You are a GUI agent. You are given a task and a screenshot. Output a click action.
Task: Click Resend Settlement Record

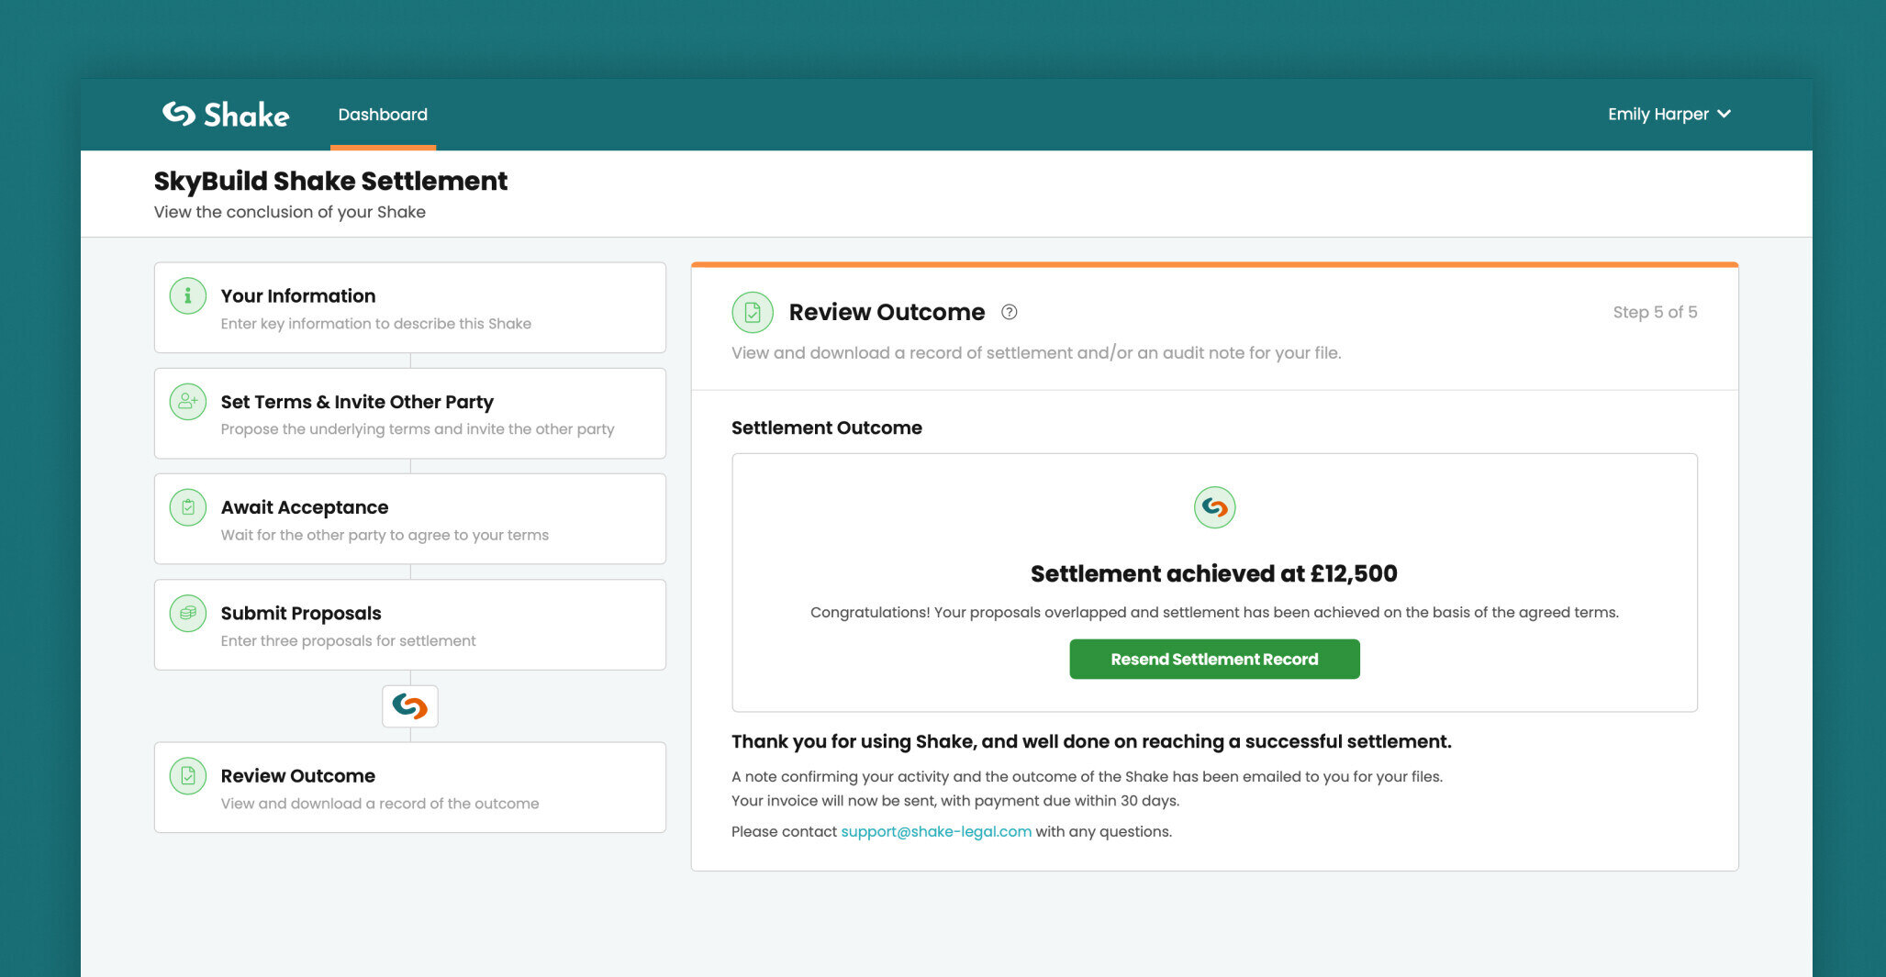(1214, 659)
